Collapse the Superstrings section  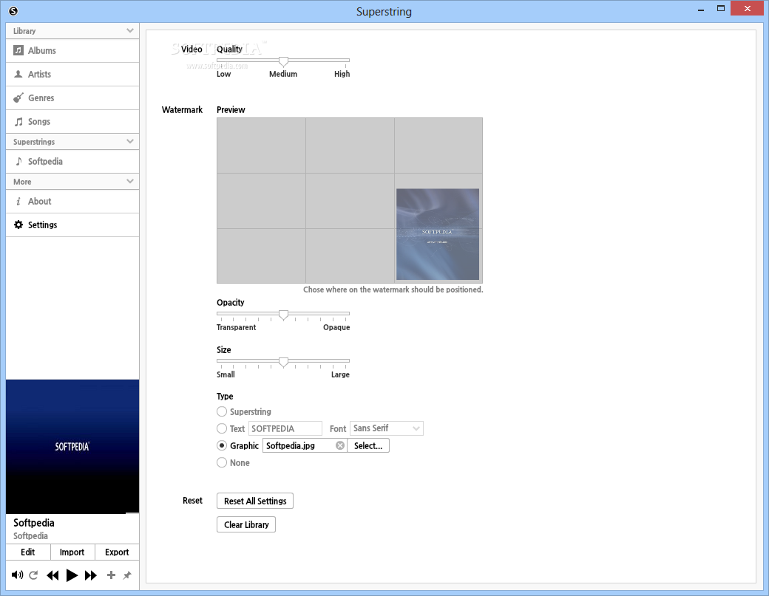point(130,142)
